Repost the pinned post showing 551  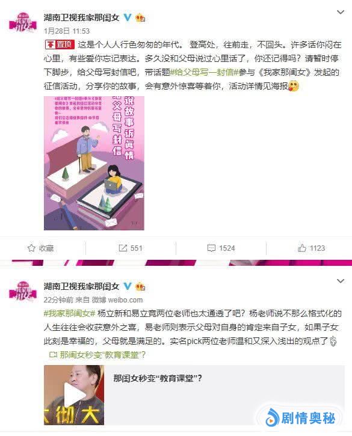(x=131, y=248)
